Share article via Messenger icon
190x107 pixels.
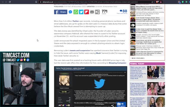tap(70, 12)
